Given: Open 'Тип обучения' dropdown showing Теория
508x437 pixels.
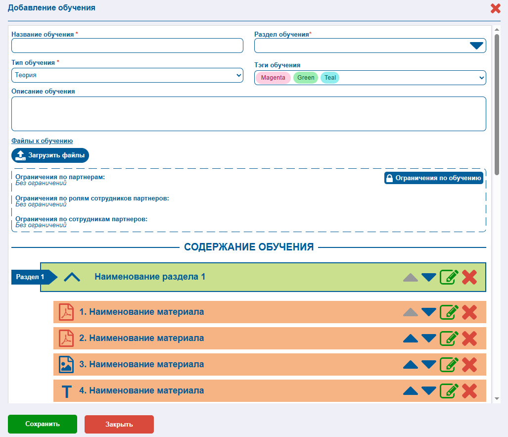Looking at the screenshot, I should (127, 75).
